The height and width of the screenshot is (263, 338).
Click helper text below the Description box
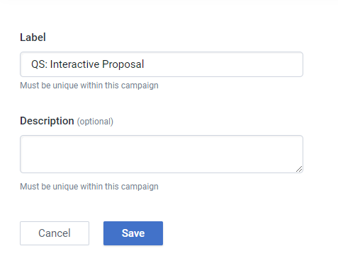(x=89, y=187)
